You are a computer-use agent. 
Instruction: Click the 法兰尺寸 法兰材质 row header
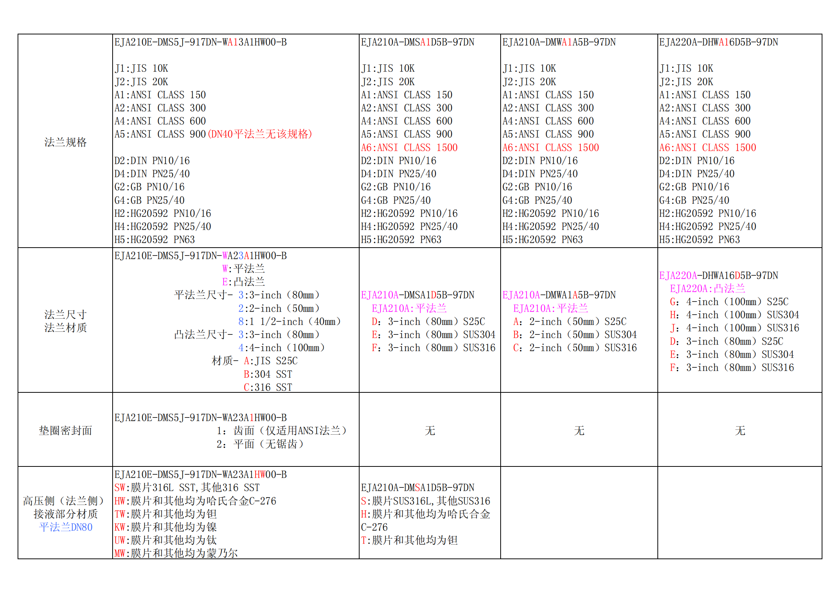coord(65,321)
